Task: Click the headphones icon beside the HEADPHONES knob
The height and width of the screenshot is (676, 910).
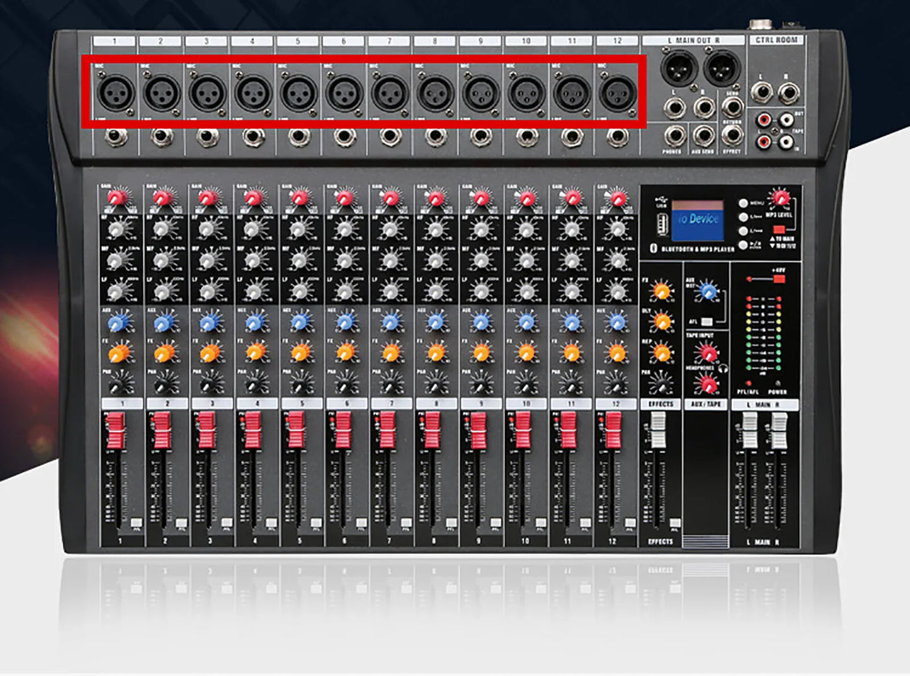Action: (x=722, y=367)
